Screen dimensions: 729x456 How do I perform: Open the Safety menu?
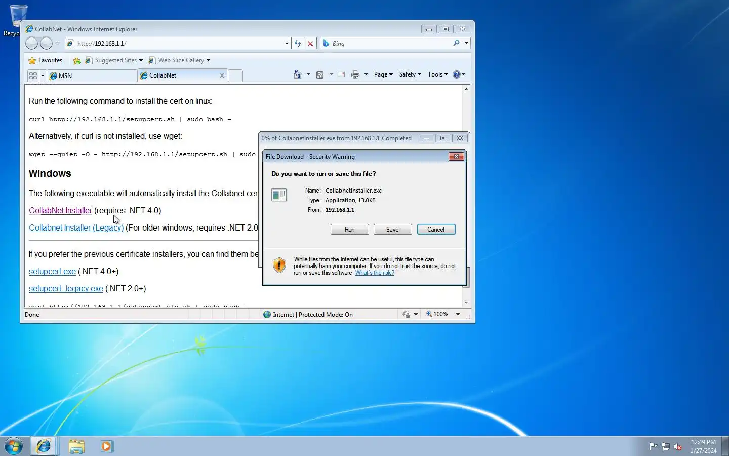pos(410,74)
